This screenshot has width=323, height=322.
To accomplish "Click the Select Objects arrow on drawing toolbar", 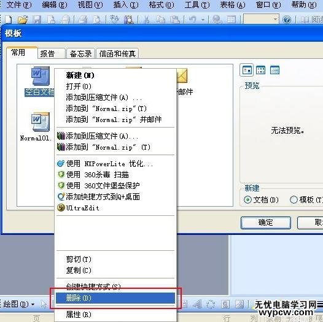I will point(44,304).
